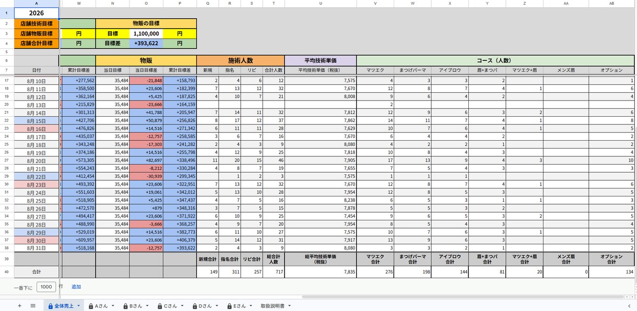Select the +393,622 target difference cell
Image resolution: width=637 pixels, height=311 pixels.
click(146, 43)
